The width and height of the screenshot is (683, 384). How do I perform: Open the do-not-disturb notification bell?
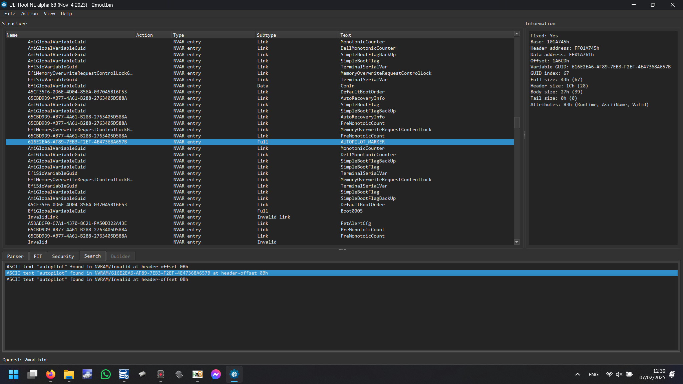tap(672, 374)
